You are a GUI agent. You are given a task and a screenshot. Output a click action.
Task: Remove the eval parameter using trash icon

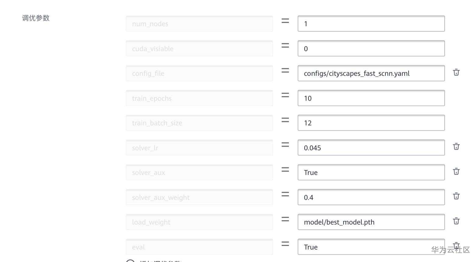456,245
